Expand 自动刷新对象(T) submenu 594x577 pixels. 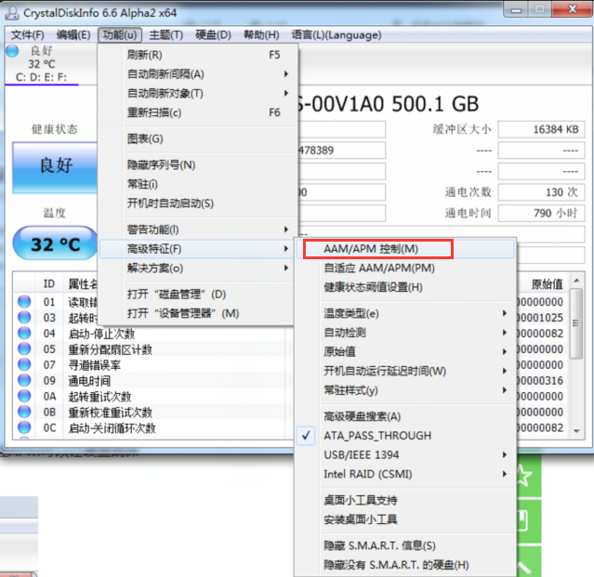pos(197,93)
